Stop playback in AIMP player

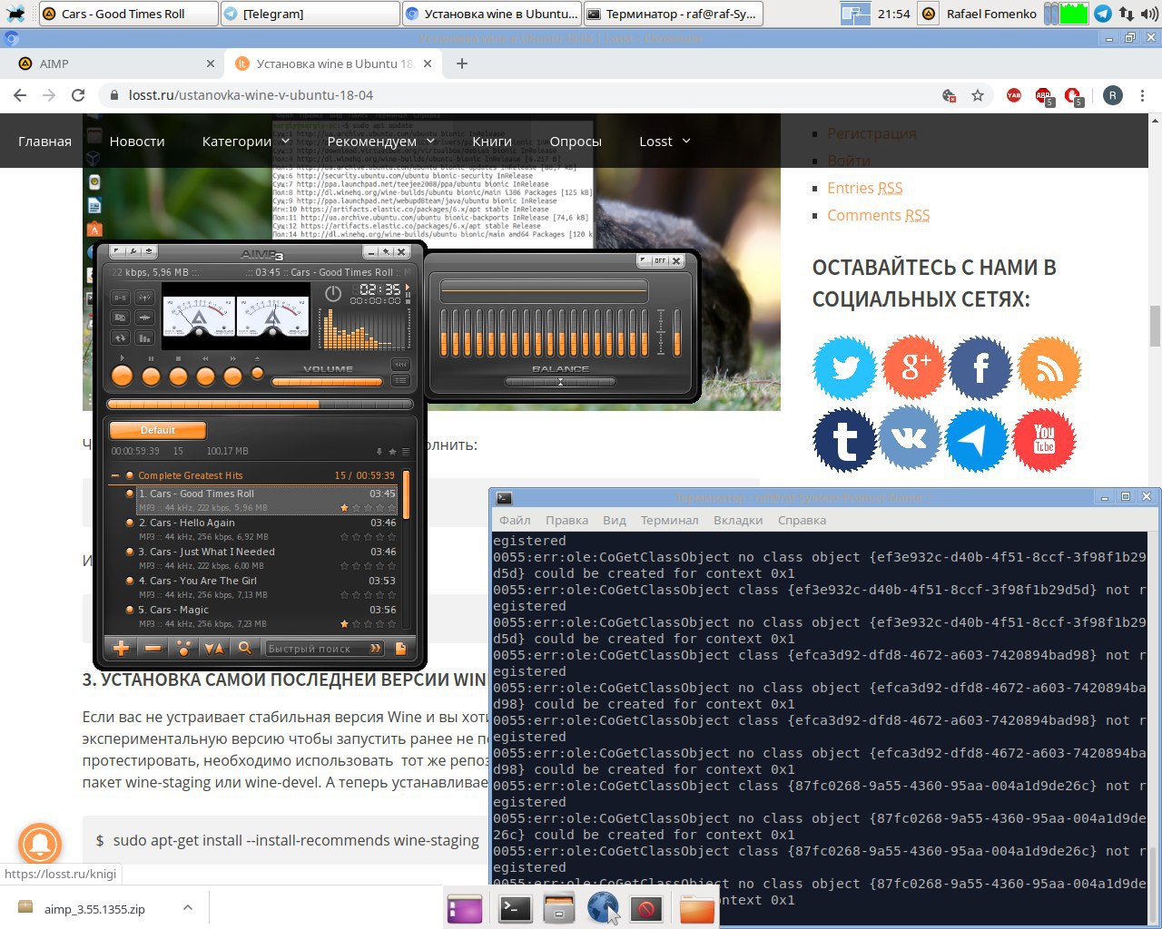pyautogui.click(x=179, y=376)
